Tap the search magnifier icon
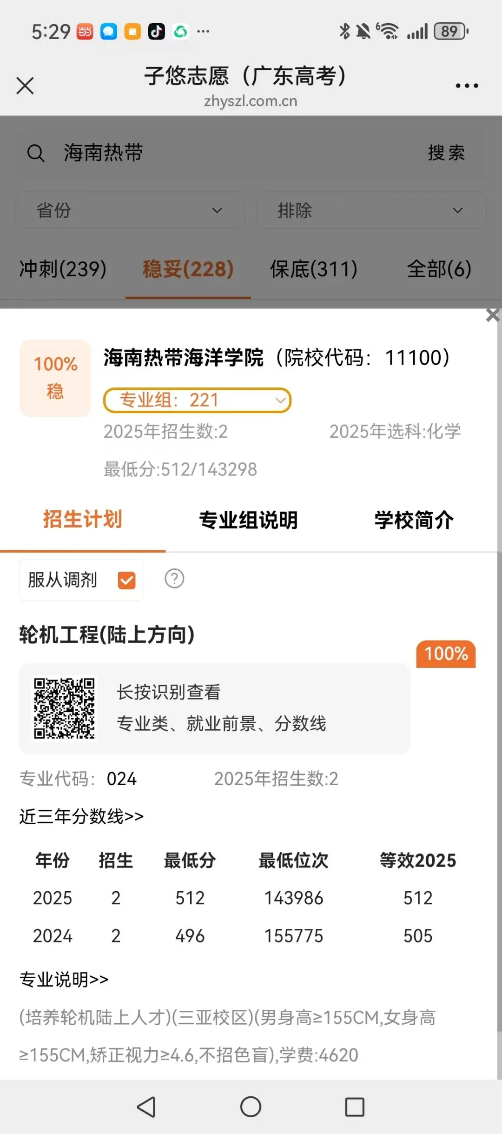The width and height of the screenshot is (502, 1134). [36, 153]
